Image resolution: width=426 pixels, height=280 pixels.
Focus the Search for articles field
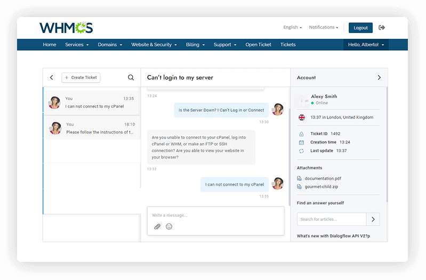pyautogui.click(x=331, y=219)
